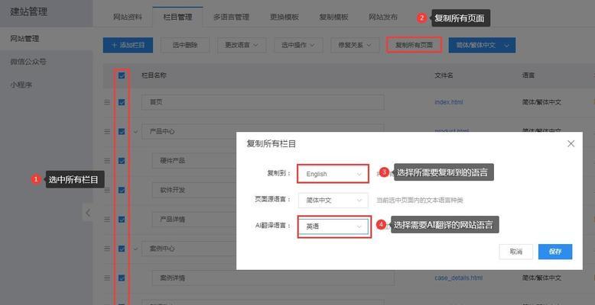This screenshot has width=595, height=305.
Task: Switch to the 网站发布 tab
Action: pyautogui.click(x=383, y=17)
